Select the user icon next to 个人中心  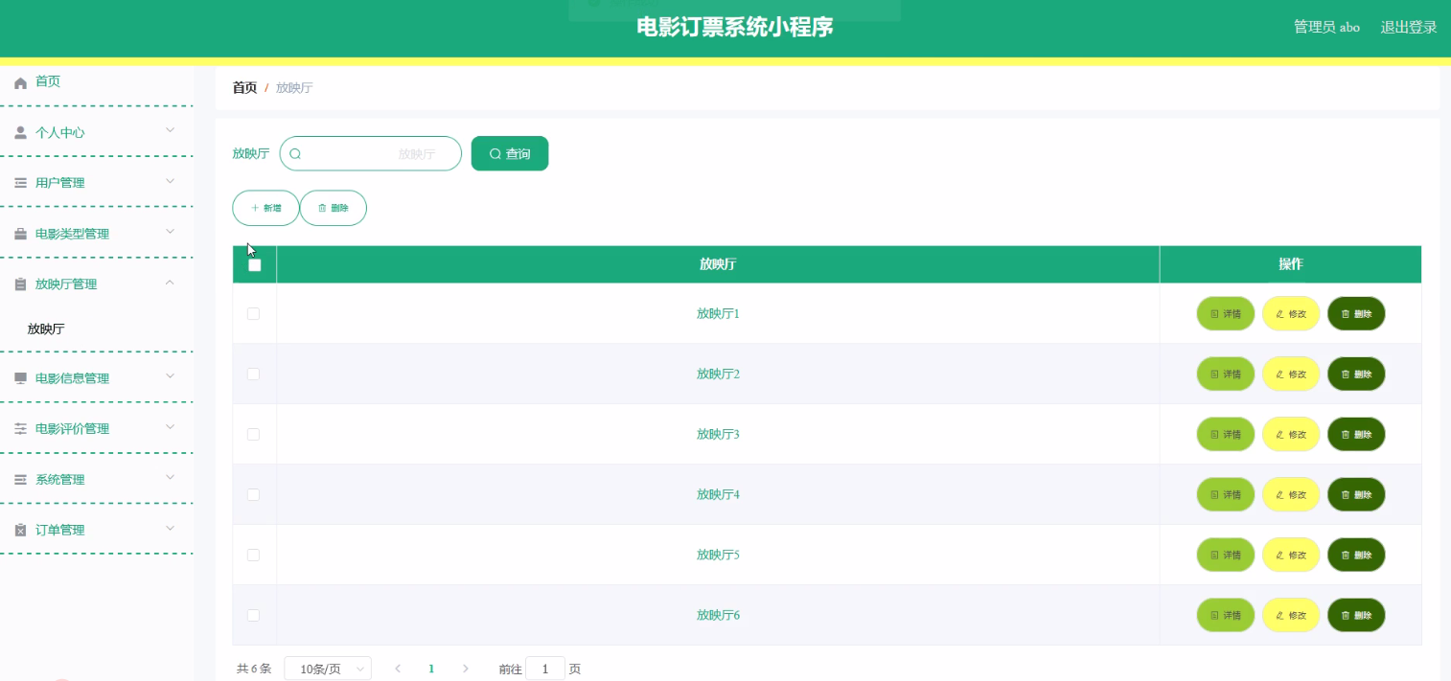click(x=19, y=131)
